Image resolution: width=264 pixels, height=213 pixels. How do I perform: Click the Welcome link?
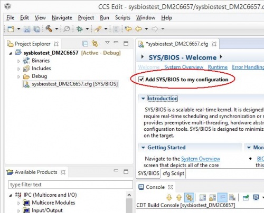tap(149, 67)
